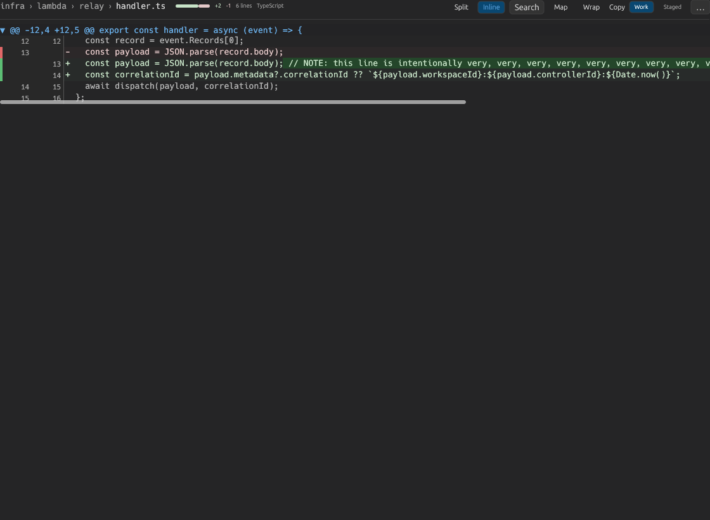710x520 pixels.
Task: Click the added correlationId line
Action: pyautogui.click(x=355, y=75)
